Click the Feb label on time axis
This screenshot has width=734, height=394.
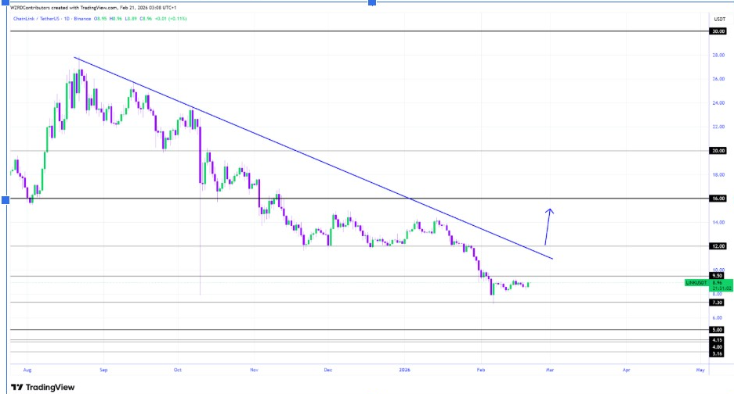click(x=481, y=370)
